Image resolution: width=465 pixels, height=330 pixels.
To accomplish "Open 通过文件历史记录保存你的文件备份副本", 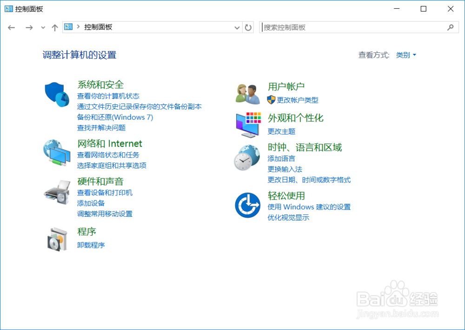I will tap(139, 107).
